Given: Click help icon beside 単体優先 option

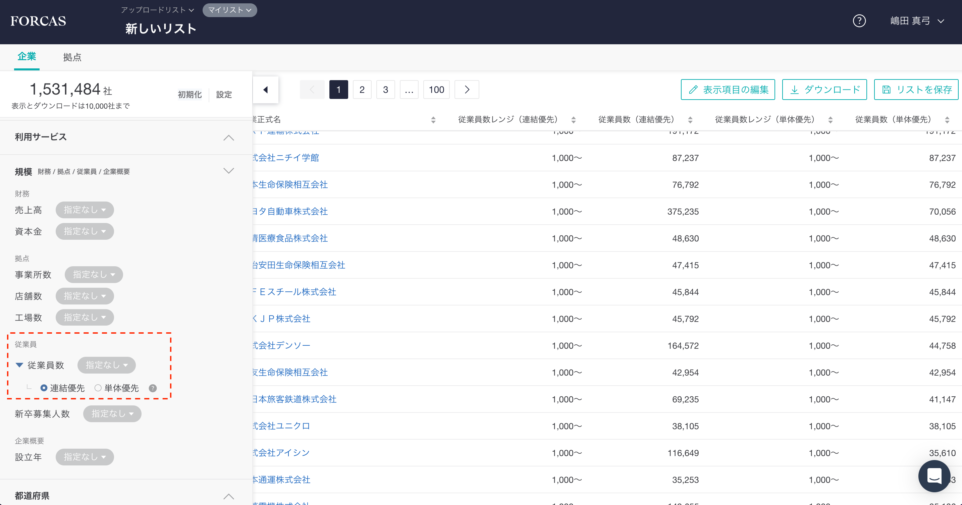Looking at the screenshot, I should pyautogui.click(x=152, y=388).
